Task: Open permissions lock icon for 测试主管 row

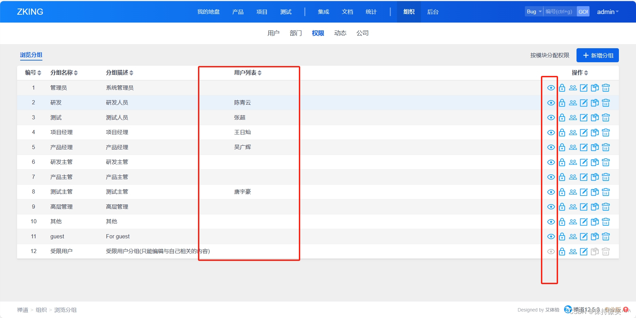Action: 562,192
